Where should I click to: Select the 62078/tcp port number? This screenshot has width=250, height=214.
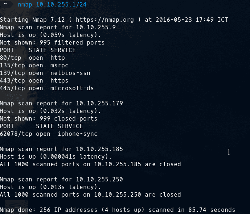click(16, 134)
